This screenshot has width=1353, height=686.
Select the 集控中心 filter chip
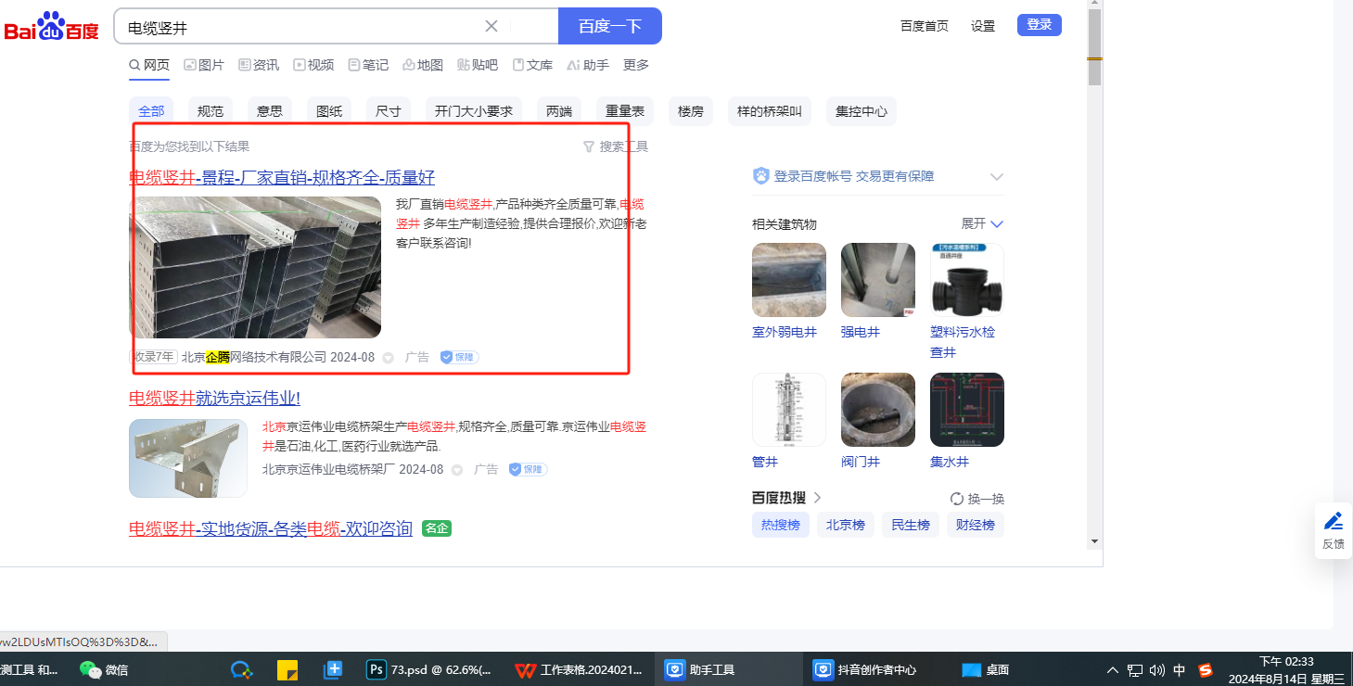coord(862,111)
